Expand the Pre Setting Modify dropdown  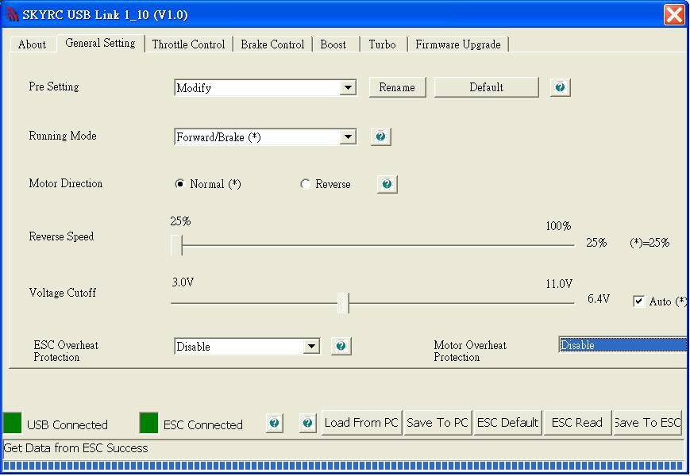tap(348, 87)
